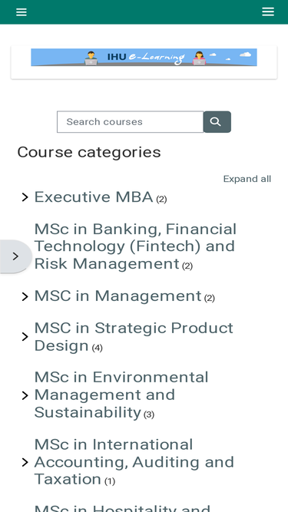Expand the Executive MBA category chevron
Viewport: 288px width, 512px height.
pos(25,197)
